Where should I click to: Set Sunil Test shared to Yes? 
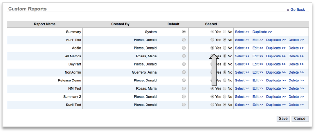212,105
